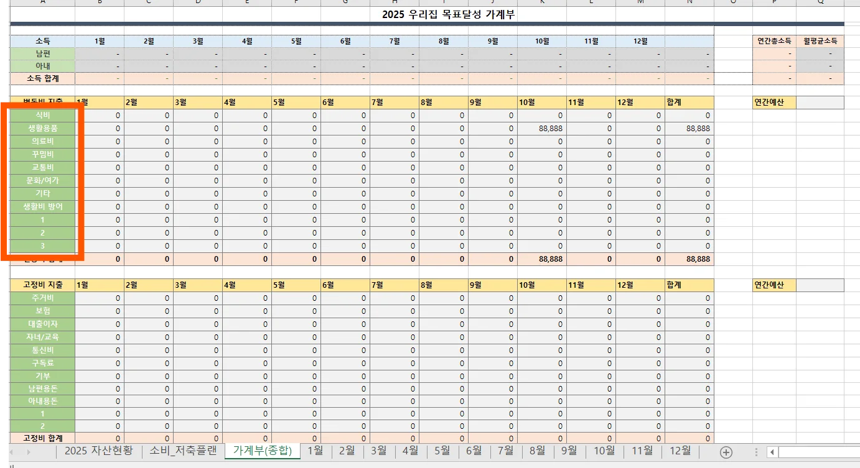The image size is (860, 468).
Task: Select the 주거비 row 합계 value cell
Action: pyautogui.click(x=689, y=298)
